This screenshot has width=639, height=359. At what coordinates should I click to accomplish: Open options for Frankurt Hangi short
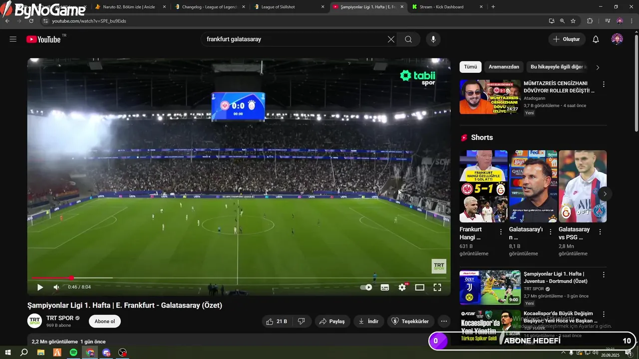click(x=501, y=232)
